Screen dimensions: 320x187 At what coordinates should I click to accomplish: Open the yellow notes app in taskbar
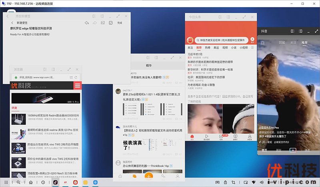86,182
